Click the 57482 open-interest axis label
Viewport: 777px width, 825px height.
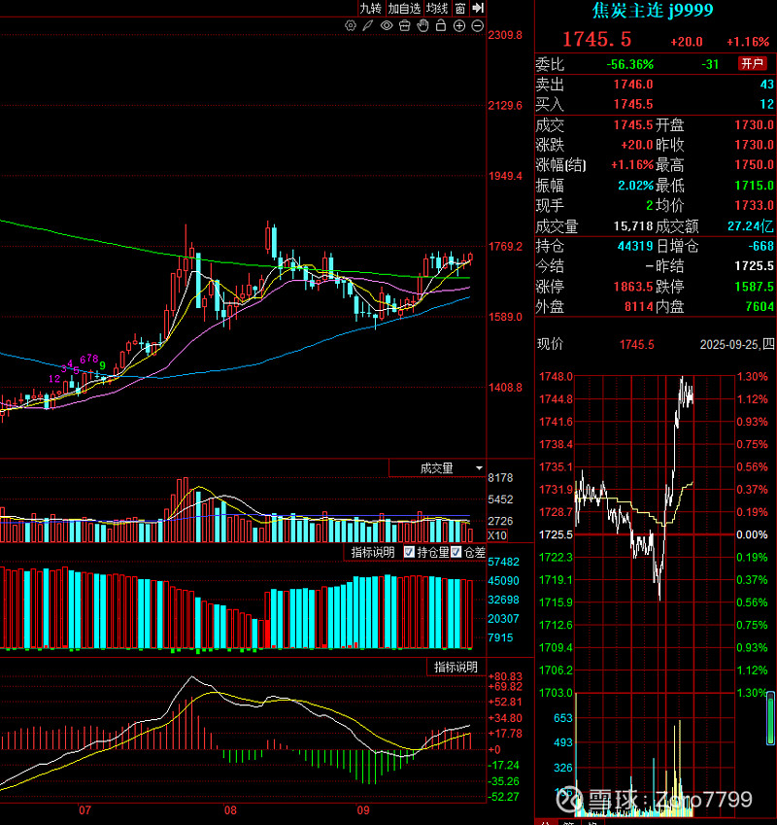pyautogui.click(x=504, y=562)
